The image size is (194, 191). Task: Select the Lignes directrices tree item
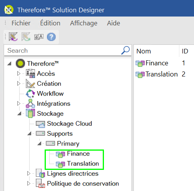tap(73, 174)
